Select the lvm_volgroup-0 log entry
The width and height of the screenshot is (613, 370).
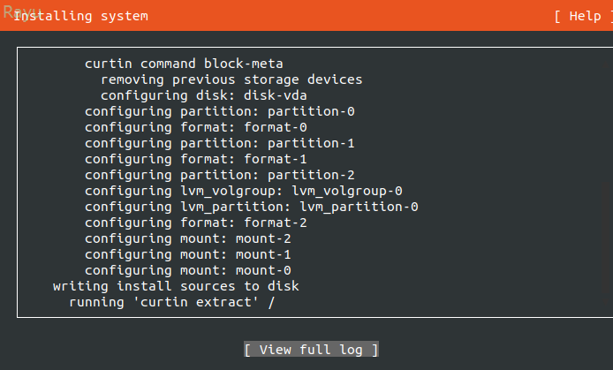point(244,191)
